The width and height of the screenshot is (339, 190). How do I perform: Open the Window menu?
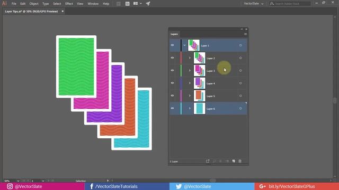(93, 4)
